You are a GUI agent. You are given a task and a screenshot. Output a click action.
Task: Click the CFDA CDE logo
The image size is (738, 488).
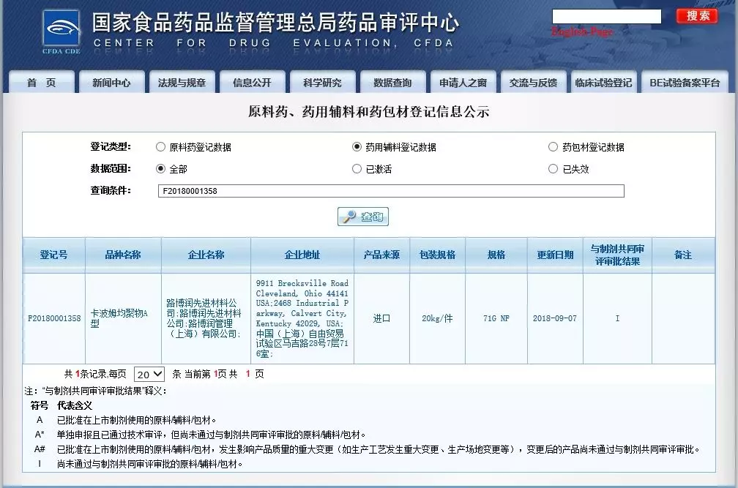pos(61,32)
